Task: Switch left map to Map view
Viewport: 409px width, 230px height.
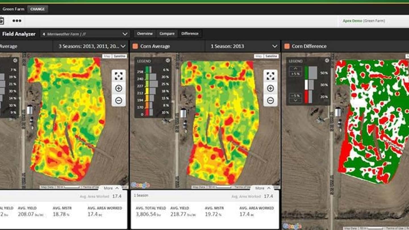Action: tap(107, 56)
